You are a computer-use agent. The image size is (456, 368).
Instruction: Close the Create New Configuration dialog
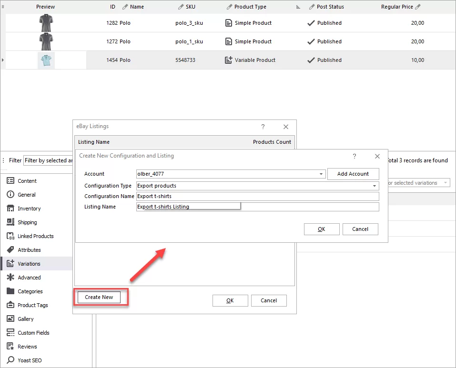[377, 156]
